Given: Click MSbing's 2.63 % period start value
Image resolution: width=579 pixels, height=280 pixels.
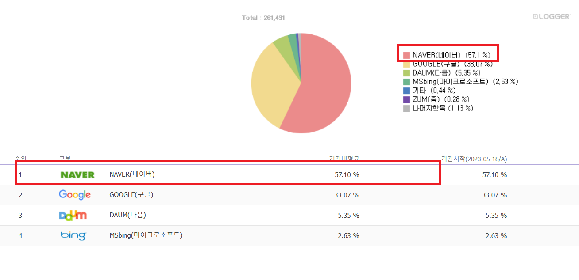Looking at the screenshot, I should [496, 236].
